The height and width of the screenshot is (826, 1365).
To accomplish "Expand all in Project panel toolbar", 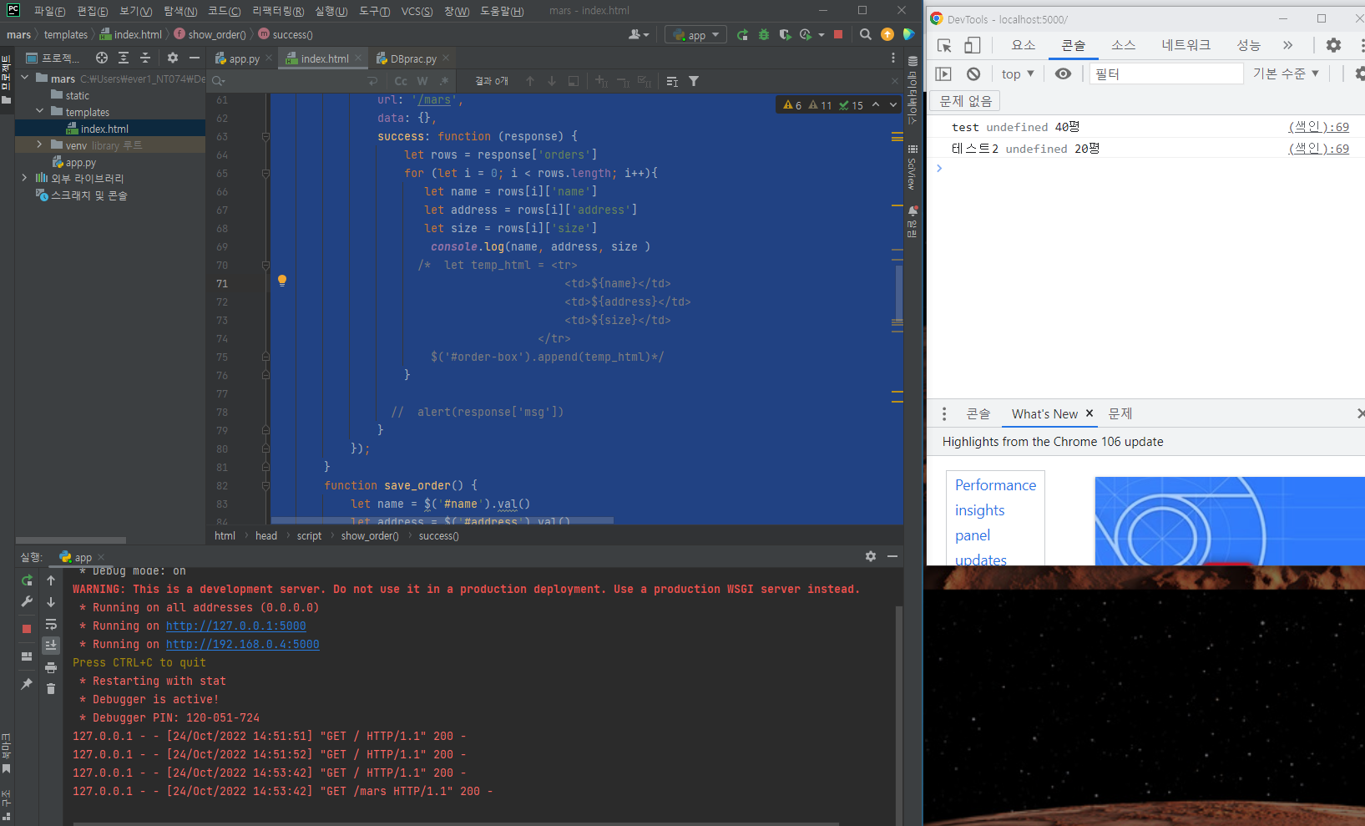I will (124, 58).
